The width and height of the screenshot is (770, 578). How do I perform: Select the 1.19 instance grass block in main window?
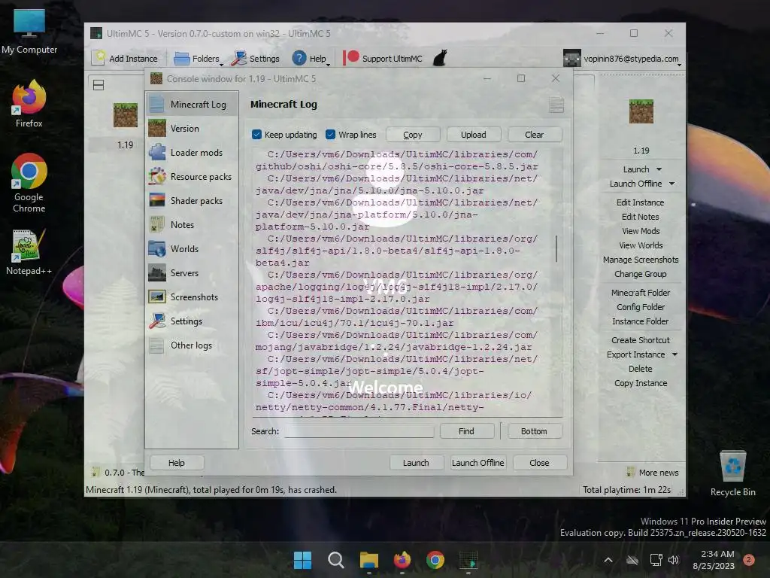126,115
